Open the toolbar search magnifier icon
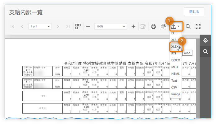 pos(188,26)
